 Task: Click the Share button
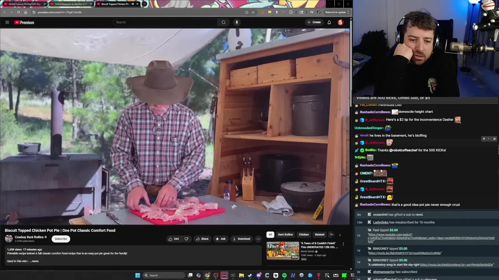202,239
